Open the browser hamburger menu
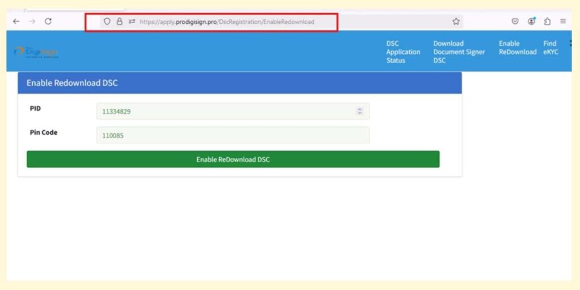 pos(563,22)
